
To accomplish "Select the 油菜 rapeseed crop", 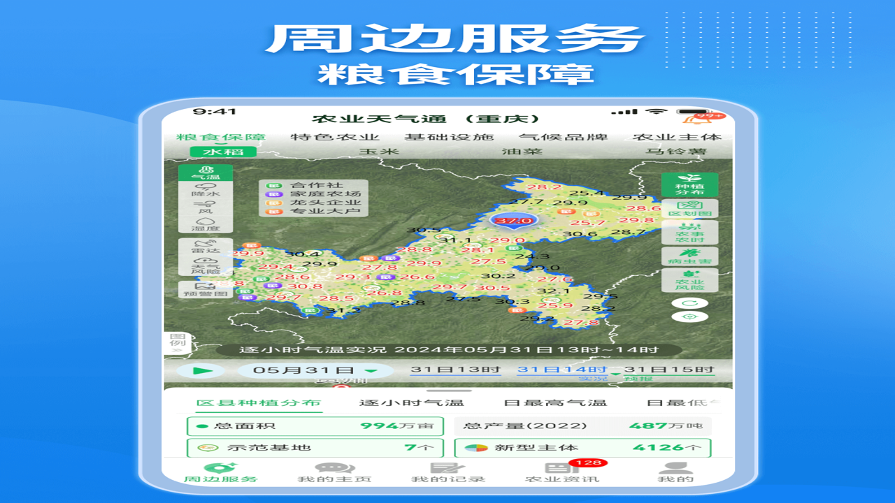I will [522, 152].
